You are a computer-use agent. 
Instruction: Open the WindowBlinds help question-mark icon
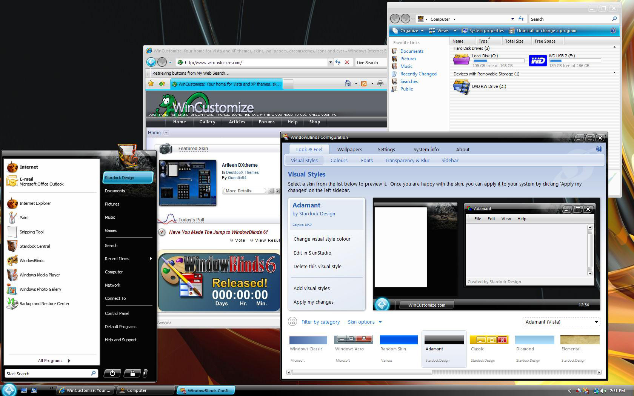coord(599,149)
